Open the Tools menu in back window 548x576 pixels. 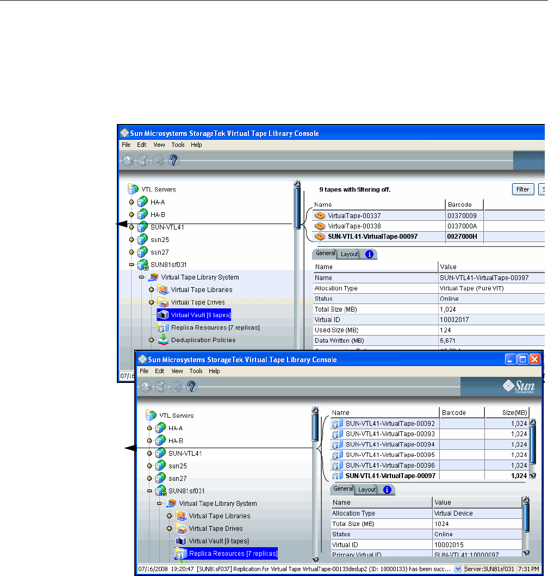click(178, 145)
